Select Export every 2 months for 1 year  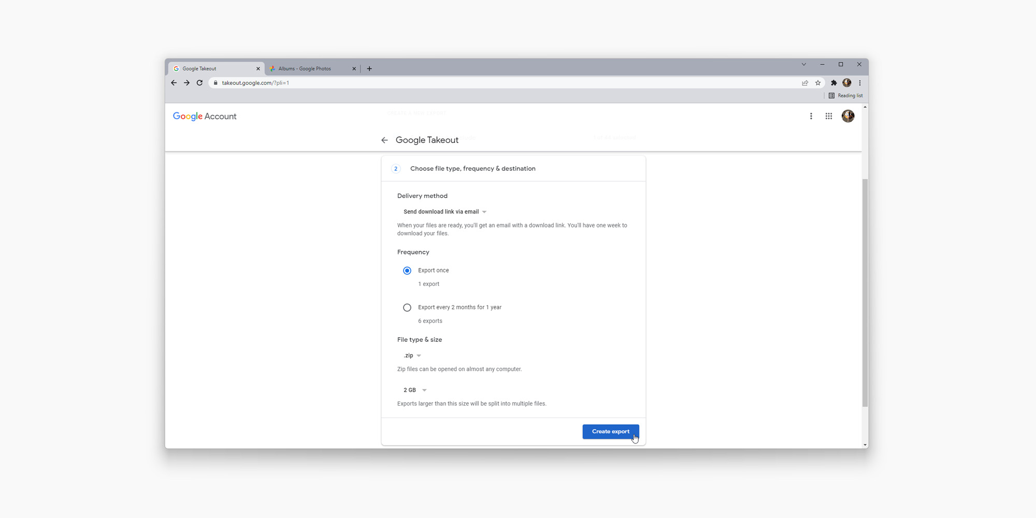(x=407, y=307)
